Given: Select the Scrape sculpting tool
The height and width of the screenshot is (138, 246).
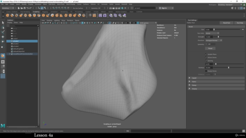Looking at the screenshot, I should [57, 15].
